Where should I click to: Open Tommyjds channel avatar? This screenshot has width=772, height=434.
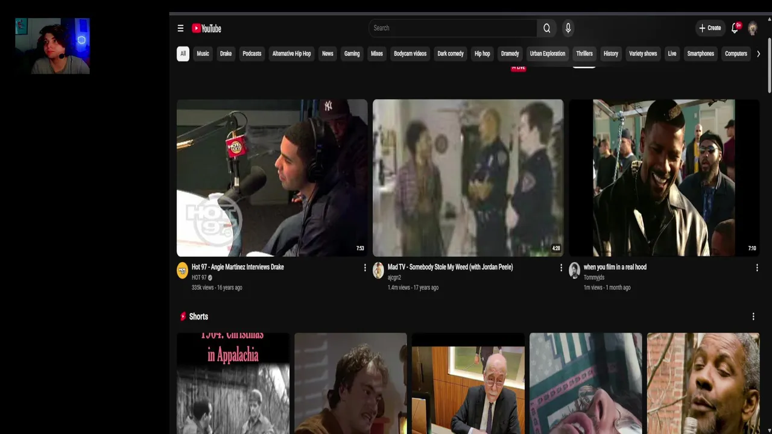tap(574, 270)
